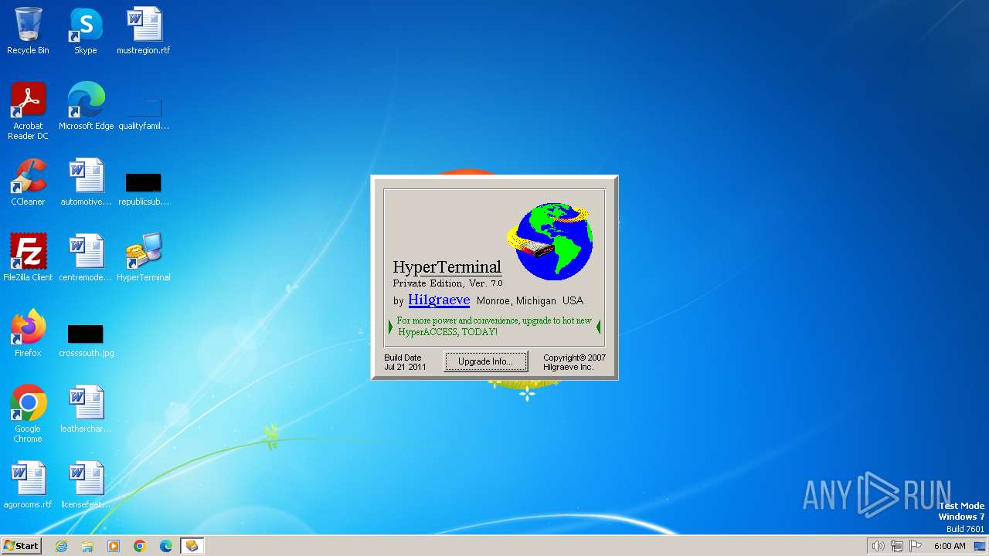Select the Firefox desktop shortcut

click(28, 334)
